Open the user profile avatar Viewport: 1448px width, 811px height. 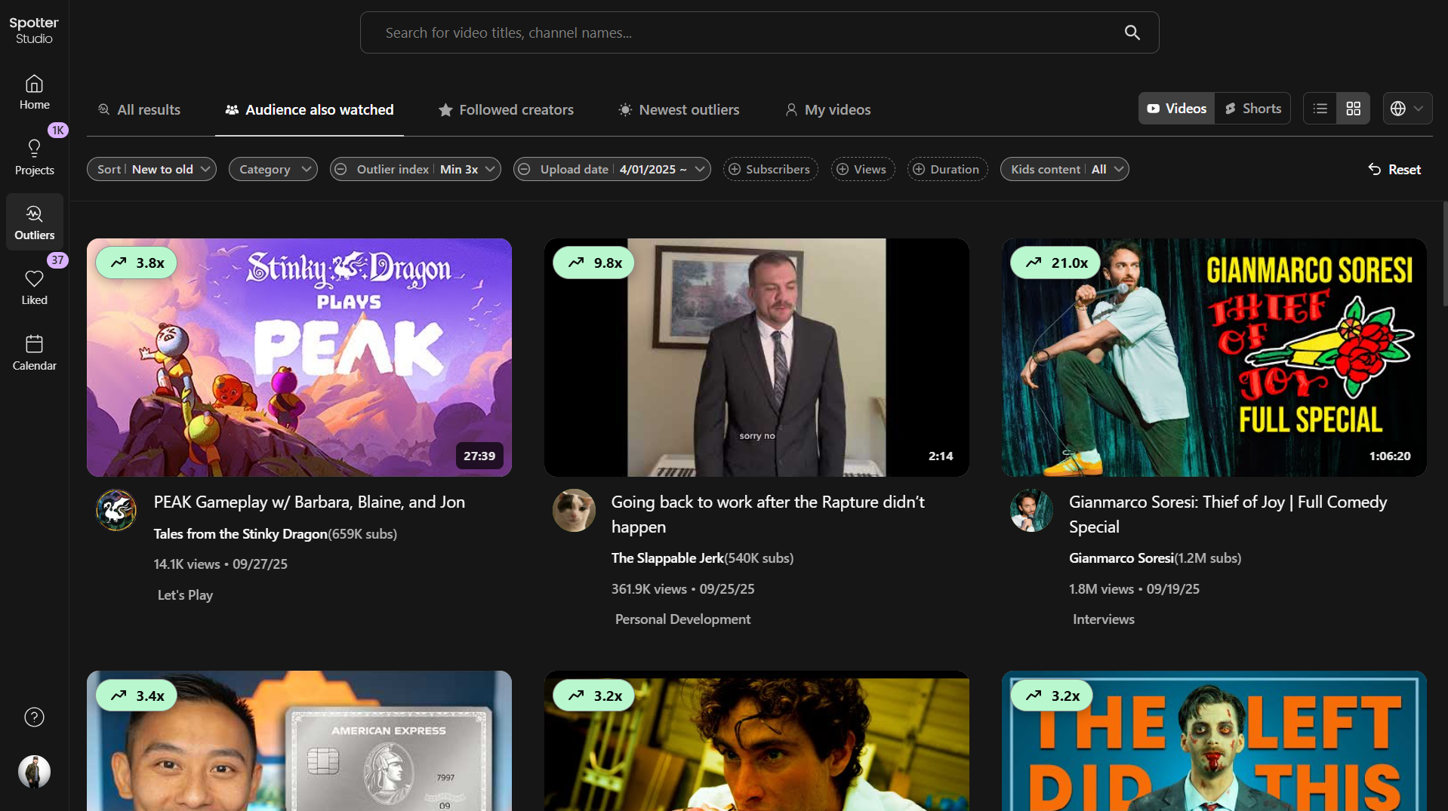[34, 772]
